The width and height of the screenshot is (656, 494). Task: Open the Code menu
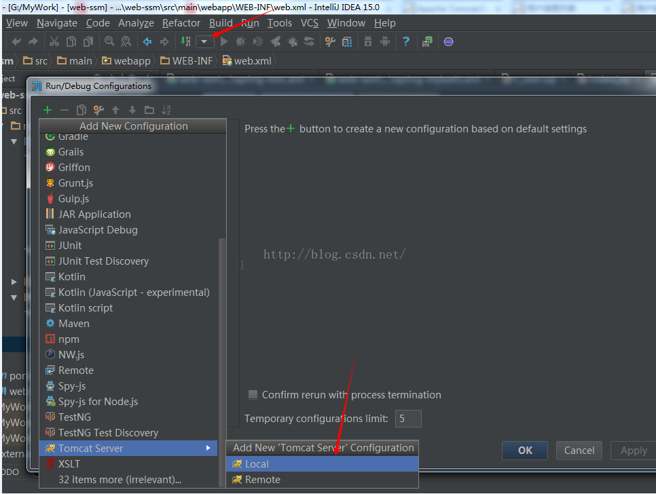(98, 23)
